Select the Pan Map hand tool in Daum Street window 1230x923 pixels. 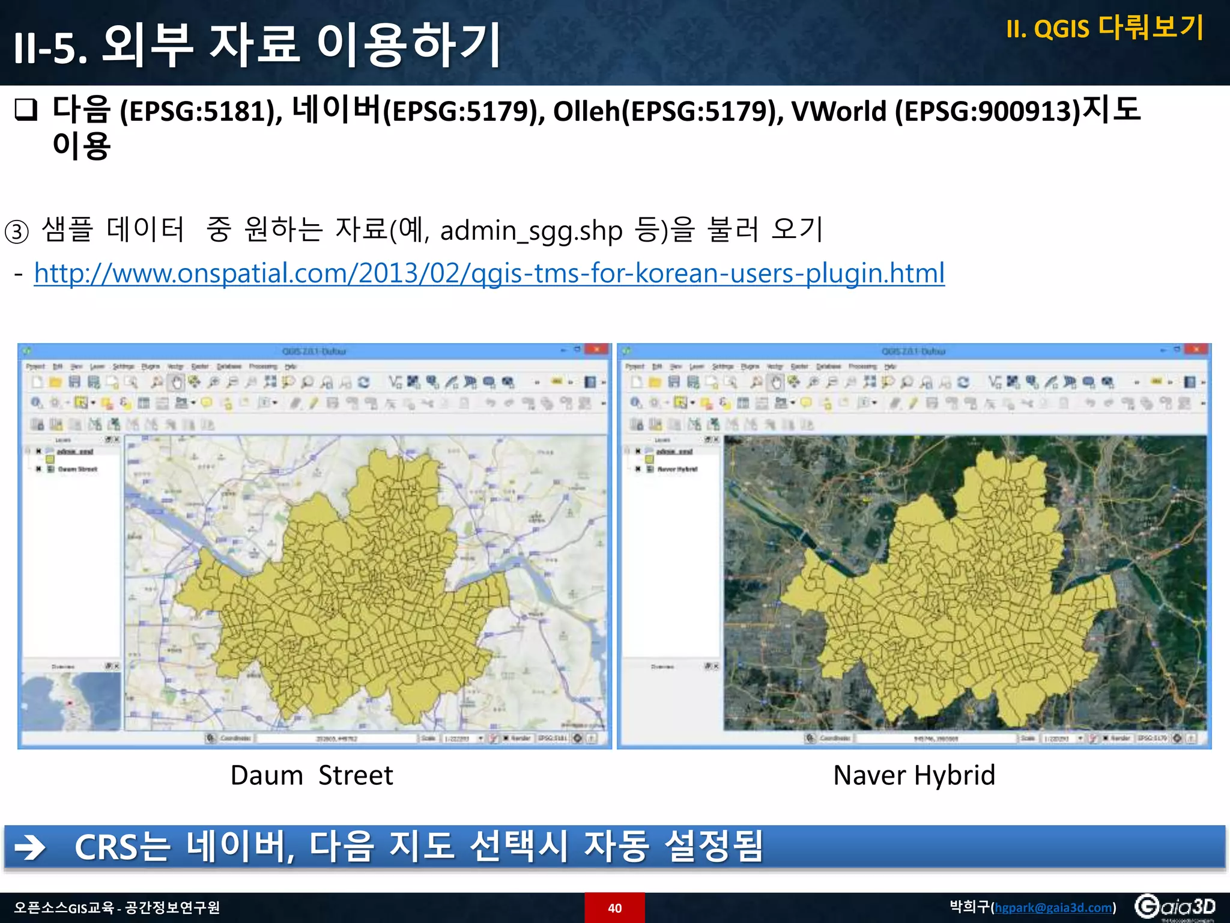tap(177, 382)
